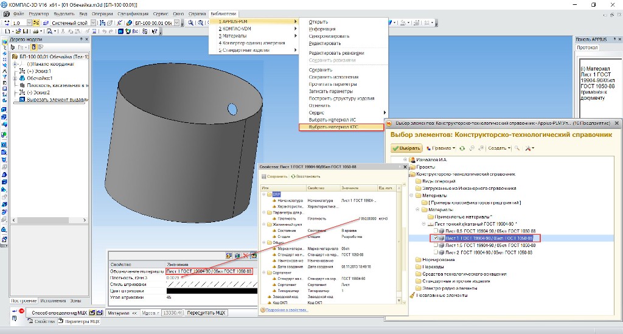Switch to the Свойства tab at bottom
This screenshot has width=623, height=334.
(x=41, y=321)
